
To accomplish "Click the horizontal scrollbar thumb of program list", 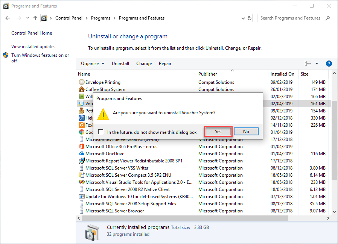I will pos(185,218).
